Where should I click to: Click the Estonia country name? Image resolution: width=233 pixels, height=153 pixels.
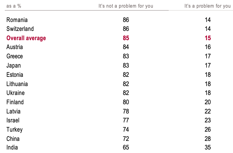coord(15,75)
